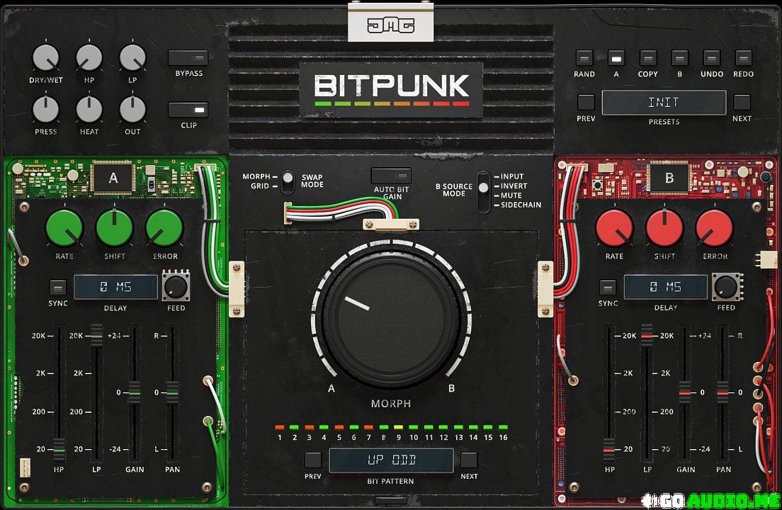Click the large central MORPH knob
This screenshot has height=510, width=782.
391,314
